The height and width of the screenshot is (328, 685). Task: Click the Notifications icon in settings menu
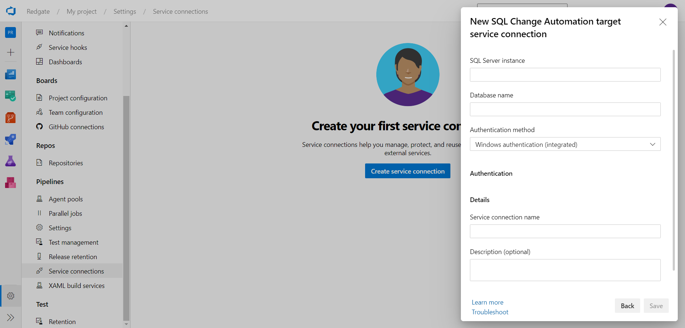pos(39,33)
